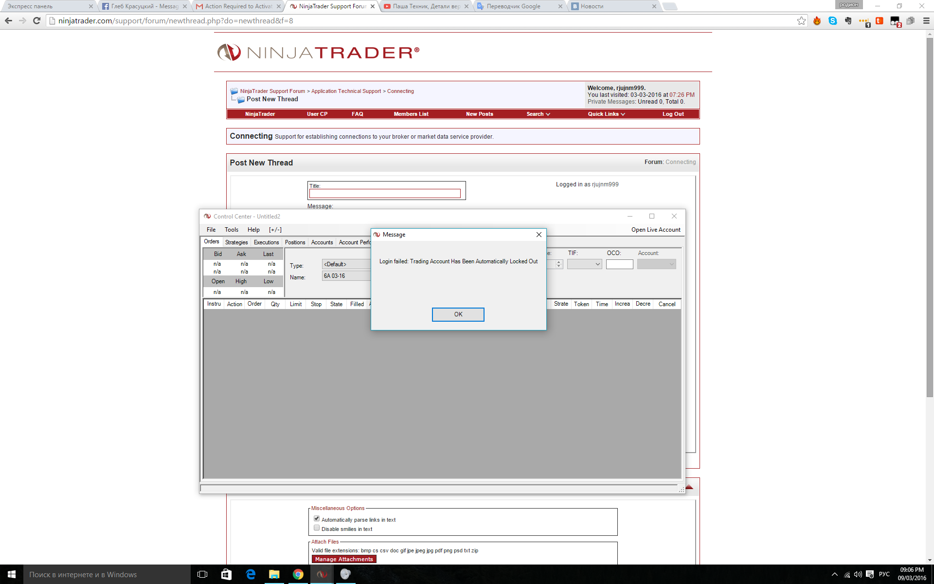Click the Chrome hamburger menu icon
The width and height of the screenshot is (934, 584).
[926, 21]
